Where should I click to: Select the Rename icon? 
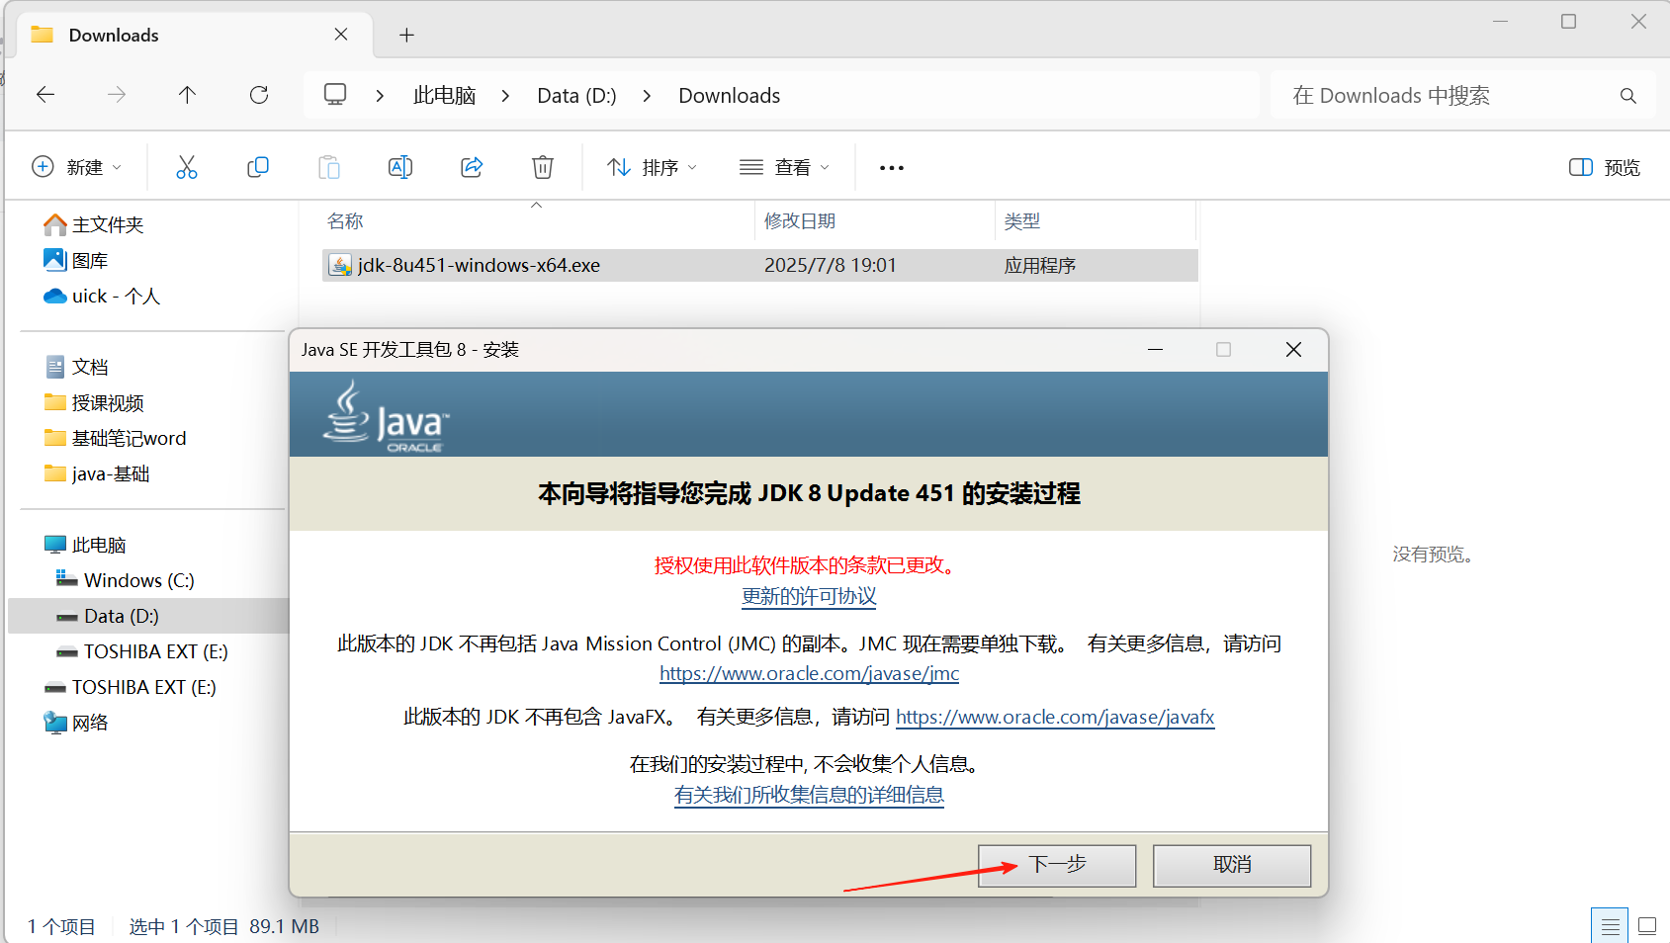[x=400, y=166]
